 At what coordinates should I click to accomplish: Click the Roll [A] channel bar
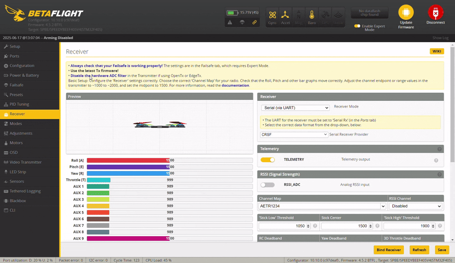pos(170,160)
